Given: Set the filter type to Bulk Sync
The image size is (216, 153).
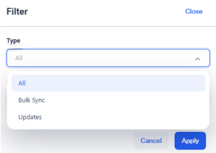Looking at the screenshot, I should point(108,100).
